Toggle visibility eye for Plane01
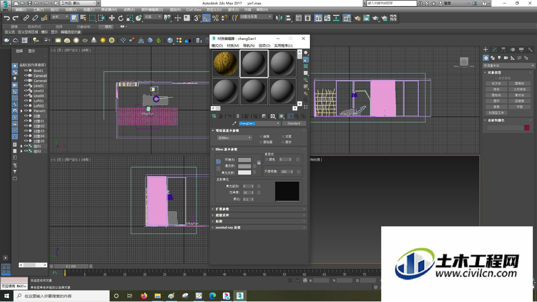 [26, 111]
